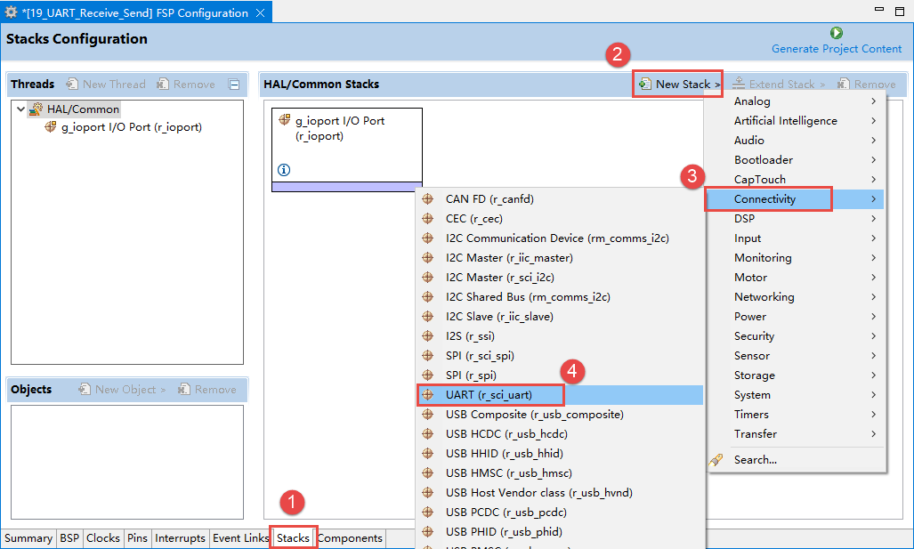Click the HAL/Common thread icon in tree
The width and height of the screenshot is (914, 549).
coord(36,109)
